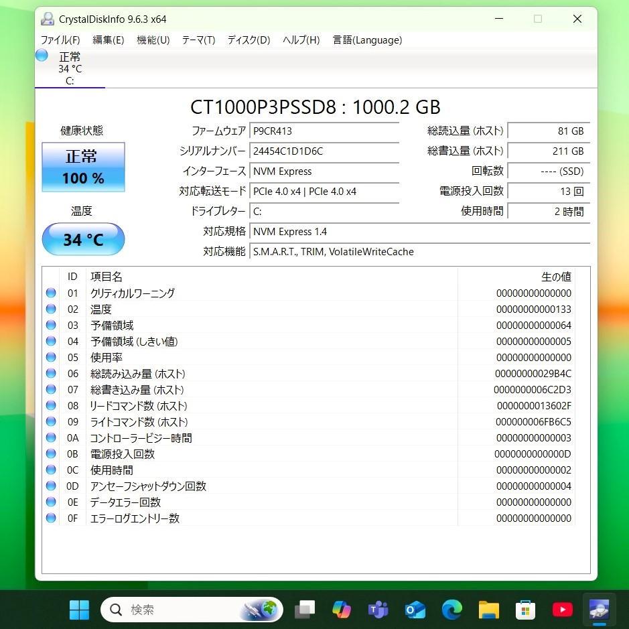Click the disk title CT1000P3PSSD8 : 1000.2 GB
629x629 pixels.
coord(316,107)
